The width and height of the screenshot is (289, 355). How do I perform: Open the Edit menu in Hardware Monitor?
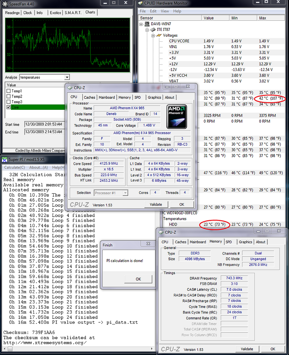pos(153,11)
